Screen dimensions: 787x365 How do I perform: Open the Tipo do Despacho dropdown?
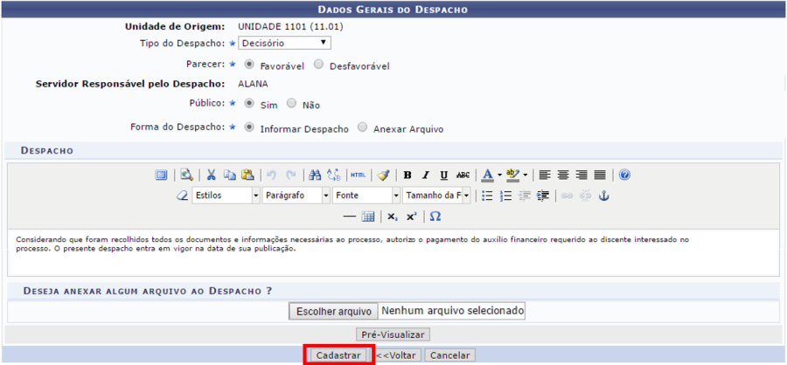point(284,42)
